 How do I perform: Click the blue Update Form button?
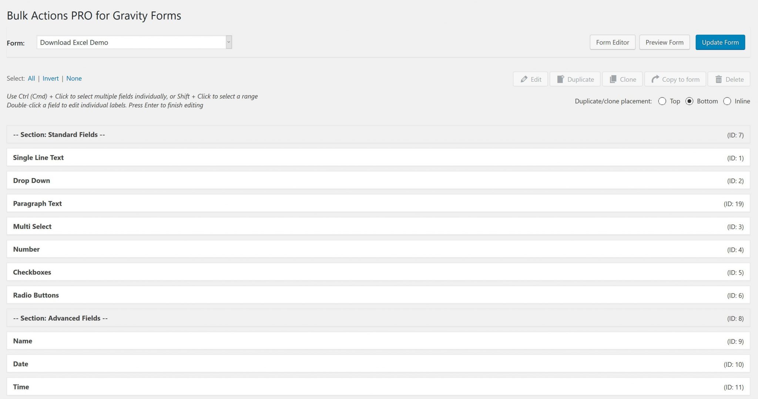tap(720, 42)
